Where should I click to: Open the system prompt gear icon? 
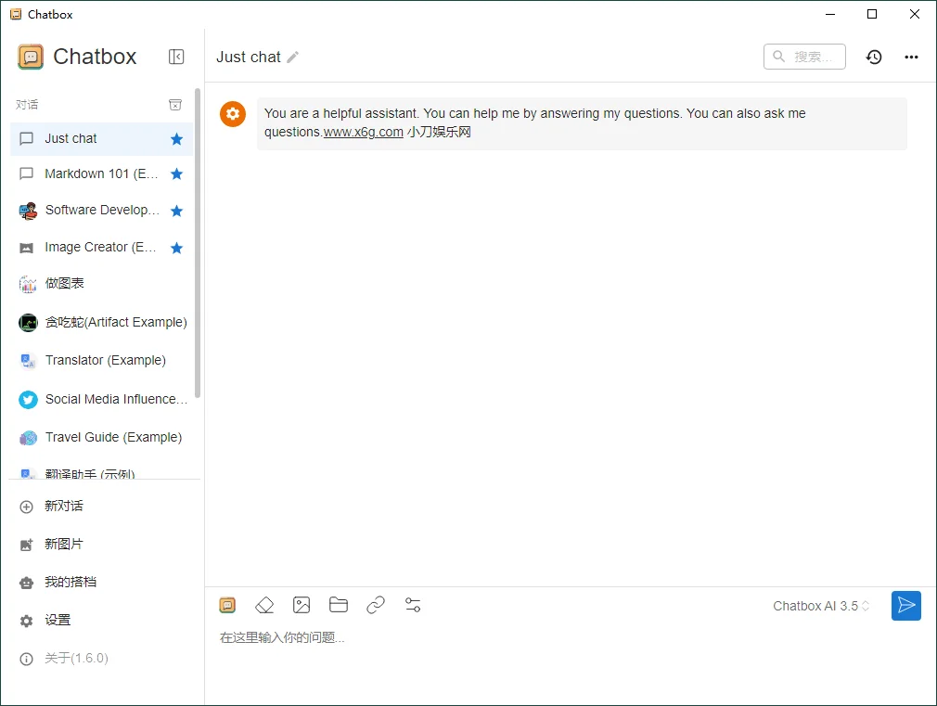[232, 114]
